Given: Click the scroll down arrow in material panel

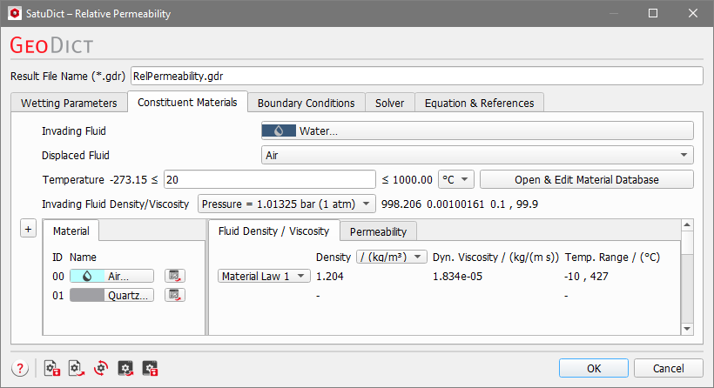Looking at the screenshot, I should tap(687, 329).
